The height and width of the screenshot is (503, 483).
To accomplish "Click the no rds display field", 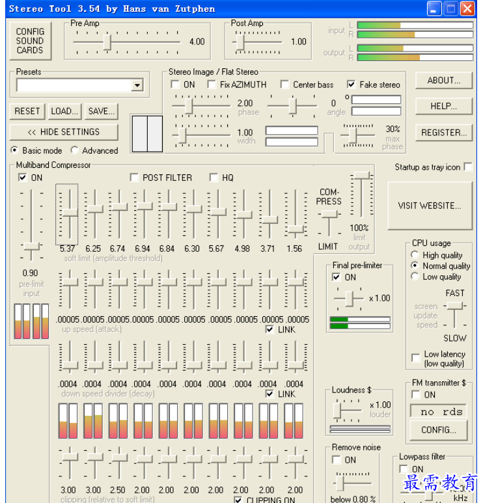I will [438, 411].
